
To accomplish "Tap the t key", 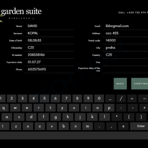I will [x=51, y=108].
